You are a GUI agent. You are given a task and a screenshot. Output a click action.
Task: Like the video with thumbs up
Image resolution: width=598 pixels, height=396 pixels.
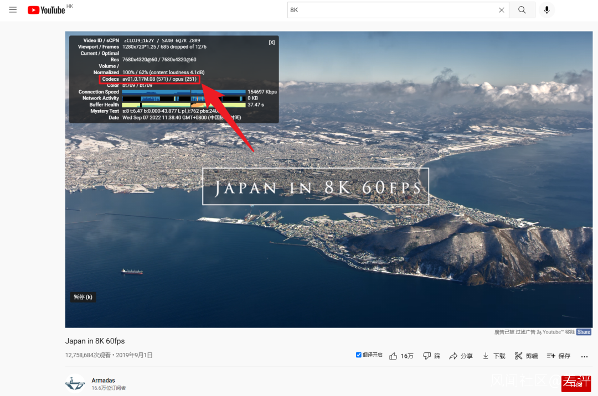(401, 356)
